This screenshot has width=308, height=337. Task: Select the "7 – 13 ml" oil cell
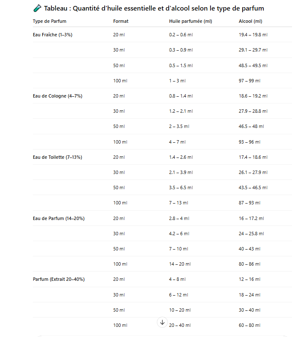pyautogui.click(x=178, y=203)
